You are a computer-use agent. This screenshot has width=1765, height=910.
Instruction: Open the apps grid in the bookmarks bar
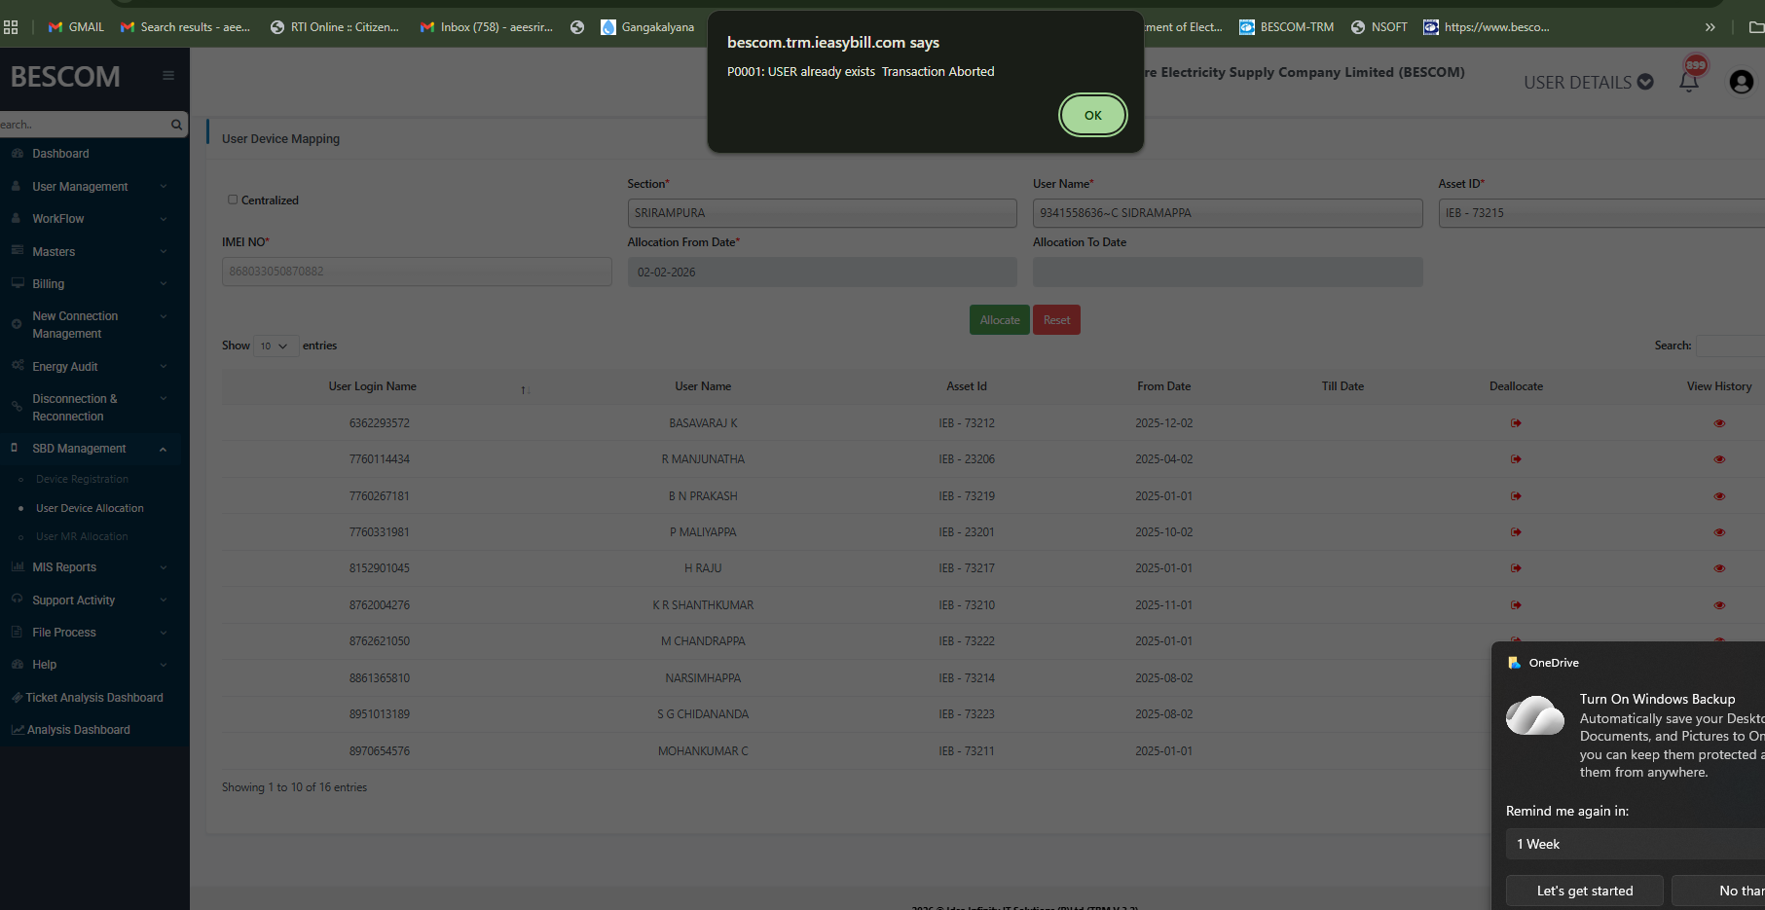[11, 27]
